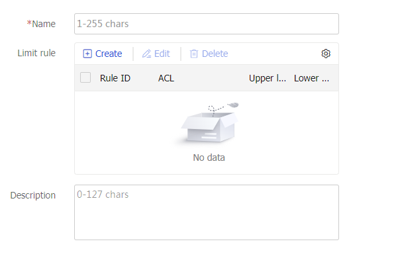
Task: Select the Lower limit column header
Action: [312, 78]
